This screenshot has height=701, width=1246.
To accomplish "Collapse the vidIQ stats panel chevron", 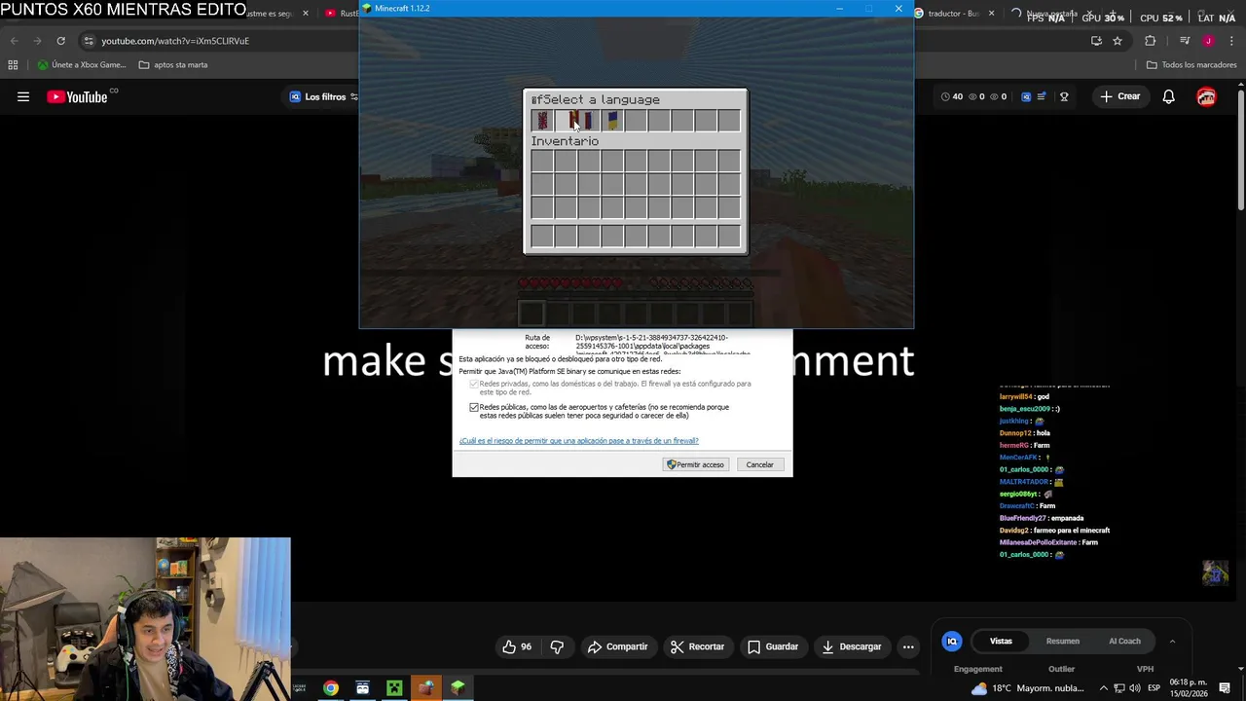I will [1172, 641].
